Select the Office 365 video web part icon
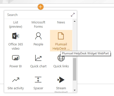Screen dimensions: 114x96 15,36
